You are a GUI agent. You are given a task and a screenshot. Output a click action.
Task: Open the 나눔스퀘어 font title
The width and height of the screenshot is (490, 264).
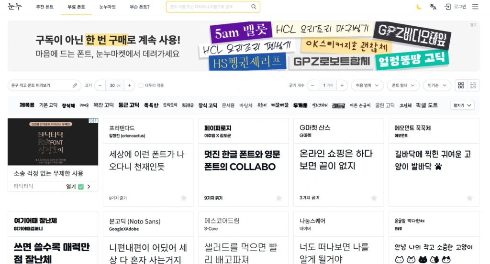(312, 221)
